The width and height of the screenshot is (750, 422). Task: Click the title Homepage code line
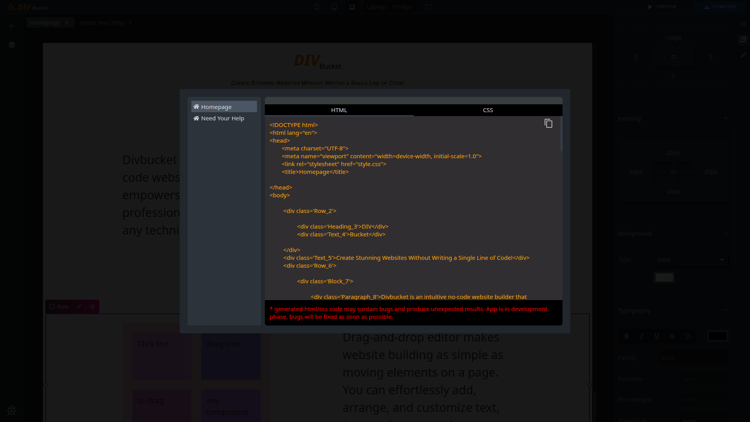tap(315, 172)
